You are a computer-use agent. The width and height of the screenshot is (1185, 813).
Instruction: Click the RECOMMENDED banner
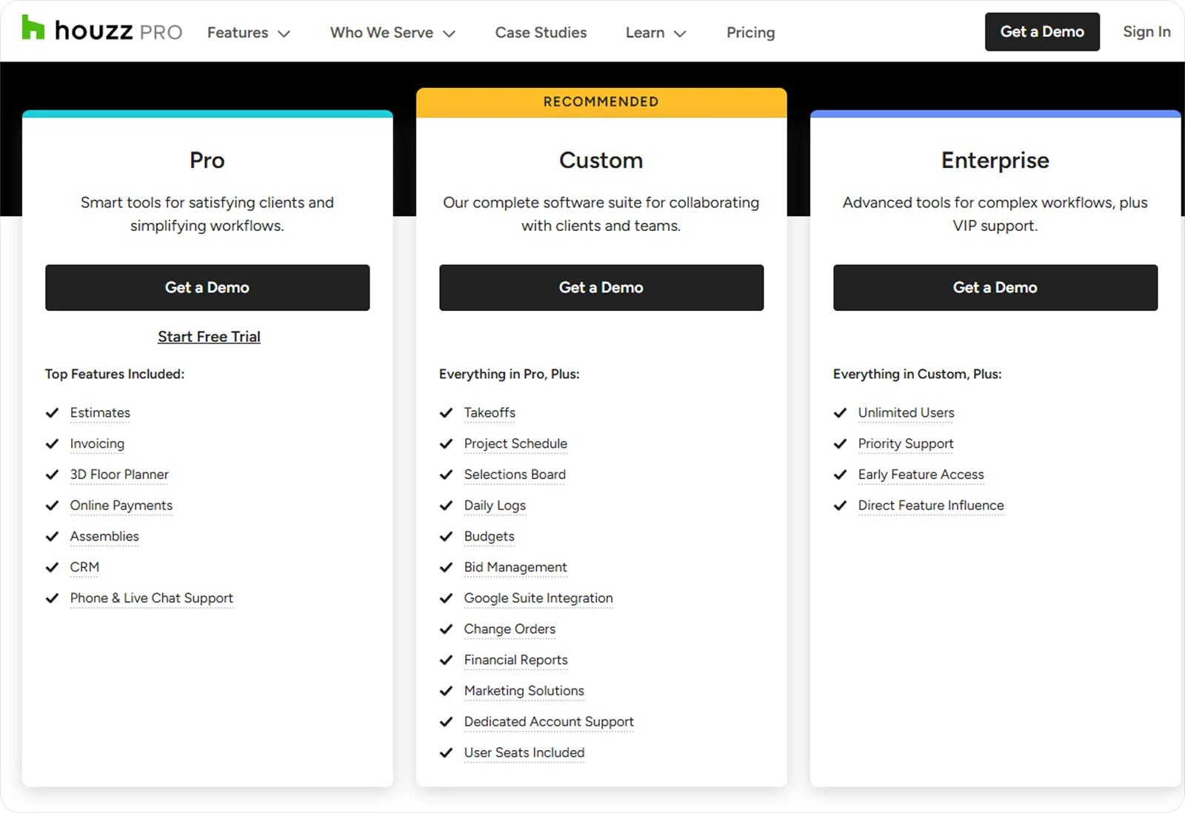tap(601, 102)
